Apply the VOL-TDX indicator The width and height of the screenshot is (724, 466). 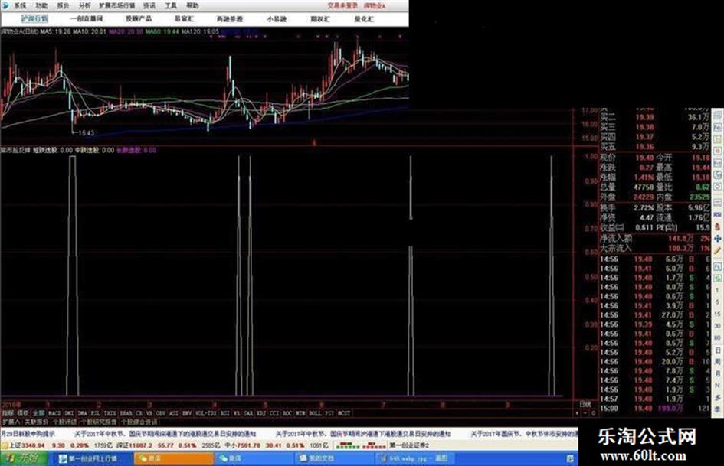coord(206,413)
